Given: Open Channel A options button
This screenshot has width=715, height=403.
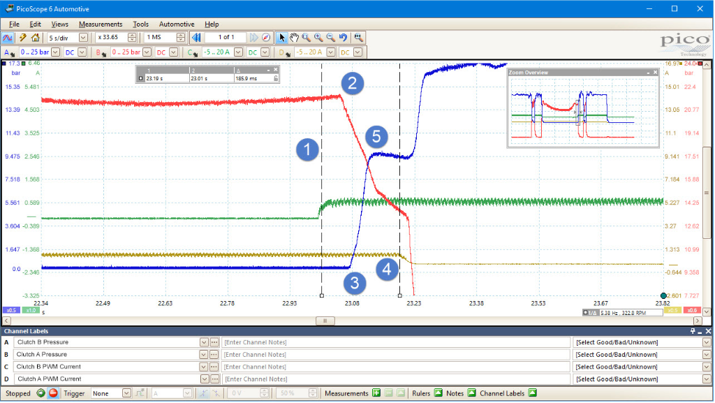Looking at the screenshot, I should (x=9, y=53).
